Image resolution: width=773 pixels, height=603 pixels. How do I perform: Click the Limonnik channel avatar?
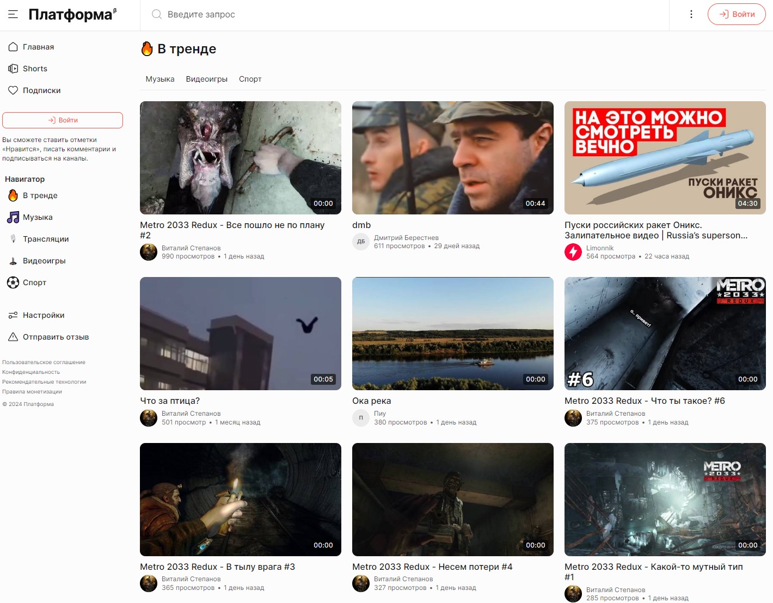[573, 252]
